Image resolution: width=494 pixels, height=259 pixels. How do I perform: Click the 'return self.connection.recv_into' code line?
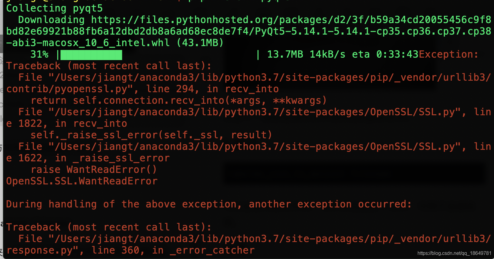[179, 100]
